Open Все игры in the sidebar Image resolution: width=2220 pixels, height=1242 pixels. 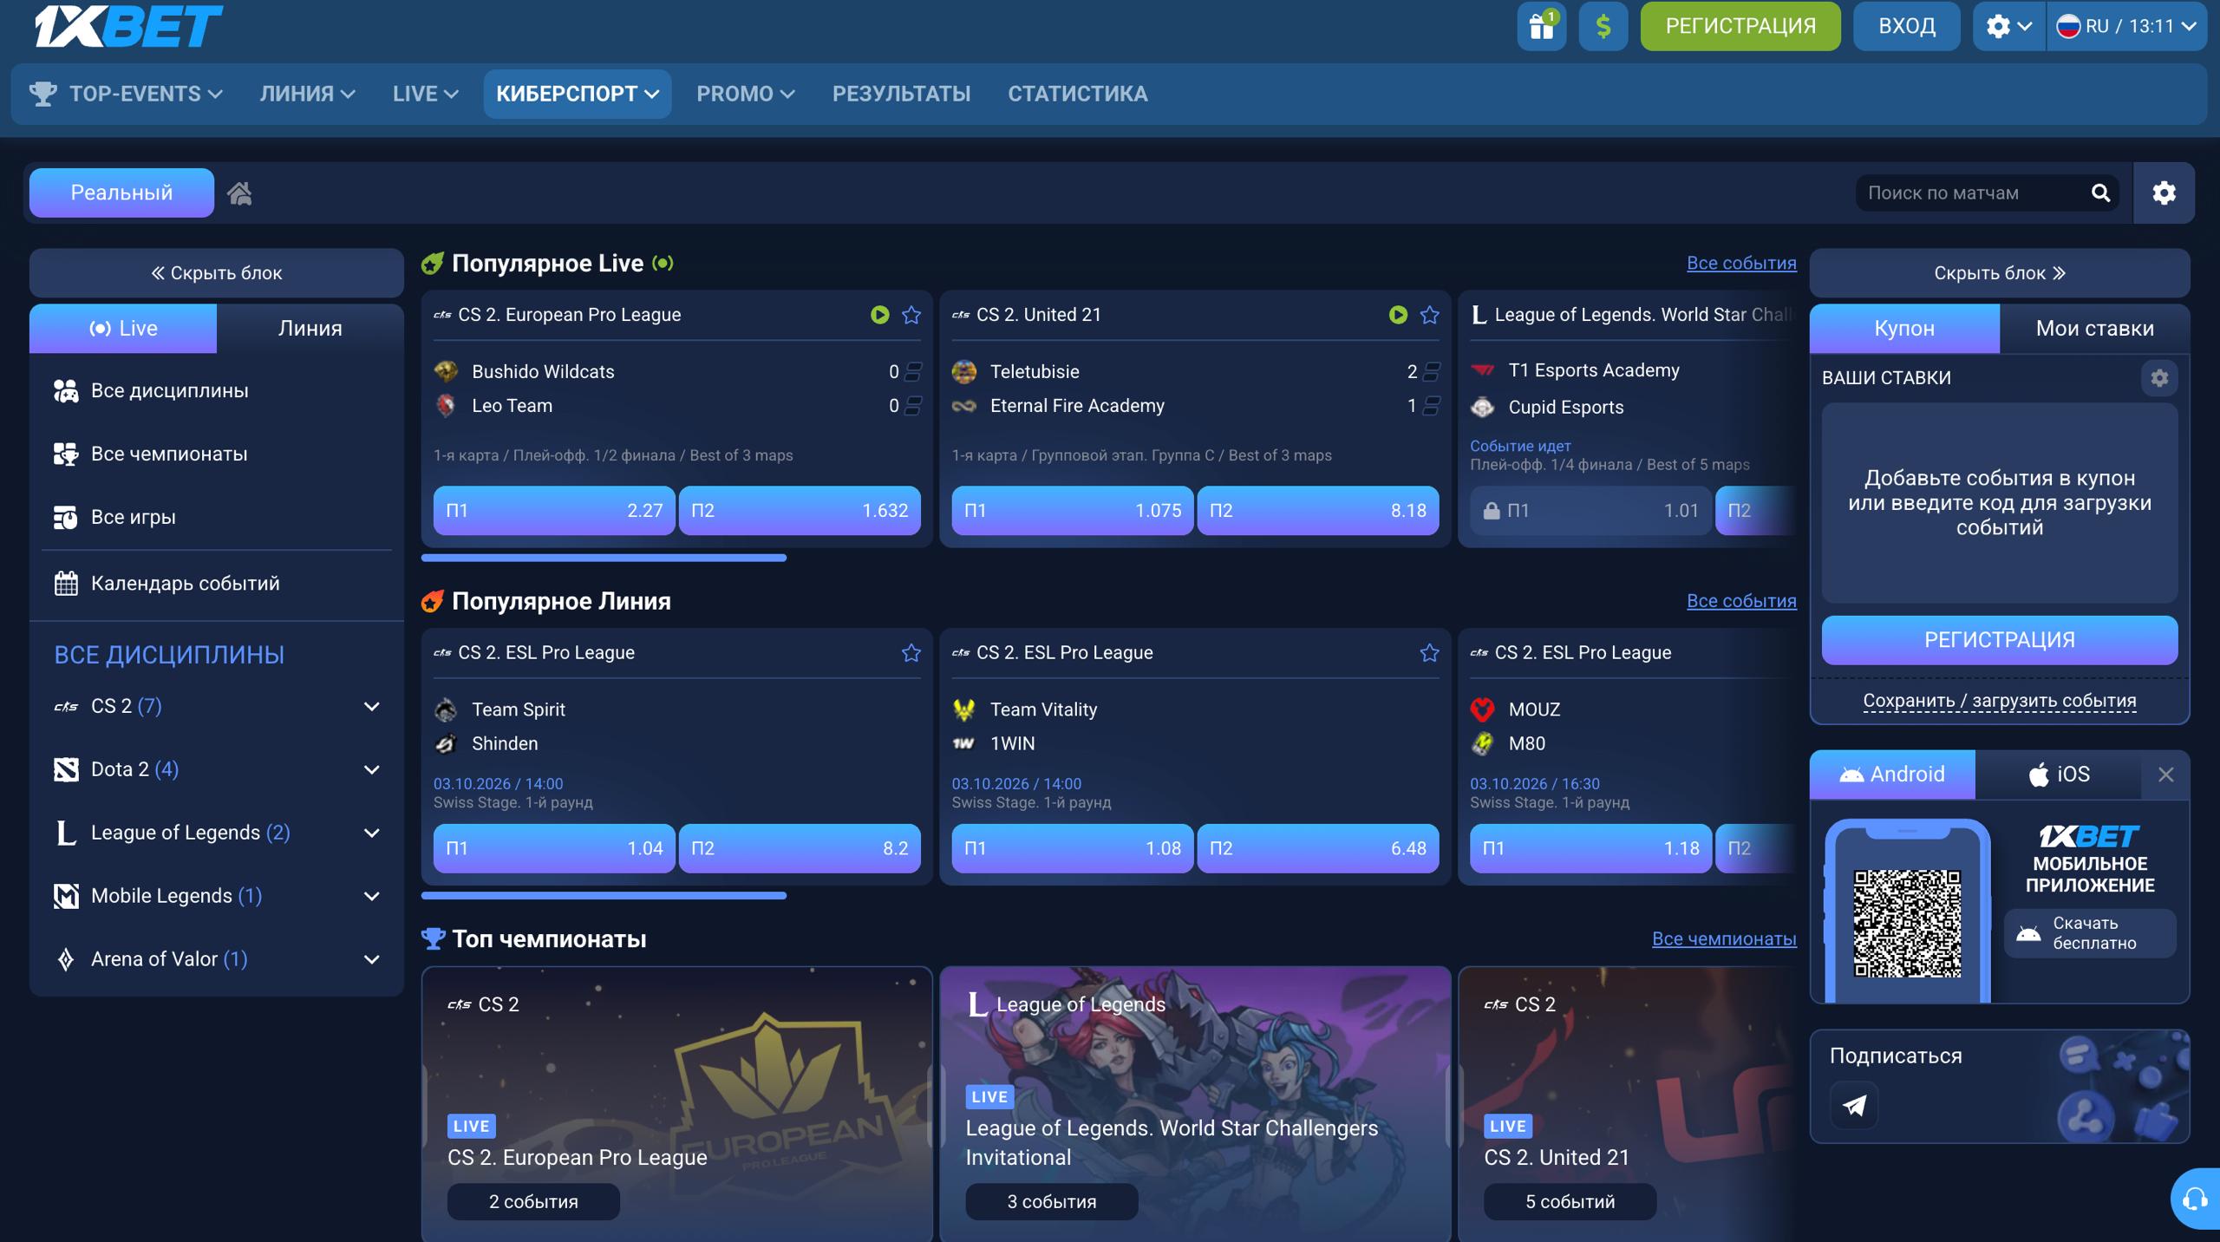(217, 517)
